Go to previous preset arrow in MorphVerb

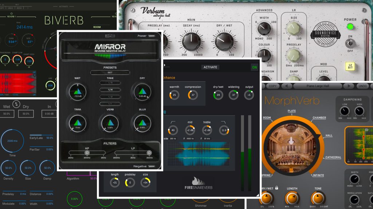tap(286, 86)
